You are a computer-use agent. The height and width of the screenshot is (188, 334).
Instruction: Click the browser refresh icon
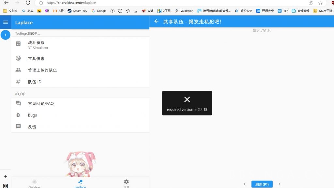click(28, 3)
